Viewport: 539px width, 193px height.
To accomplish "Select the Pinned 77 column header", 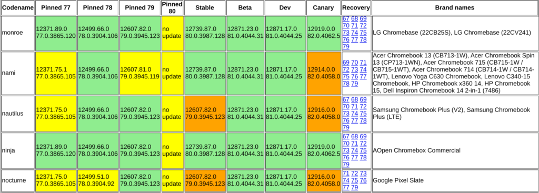I will (56, 7).
